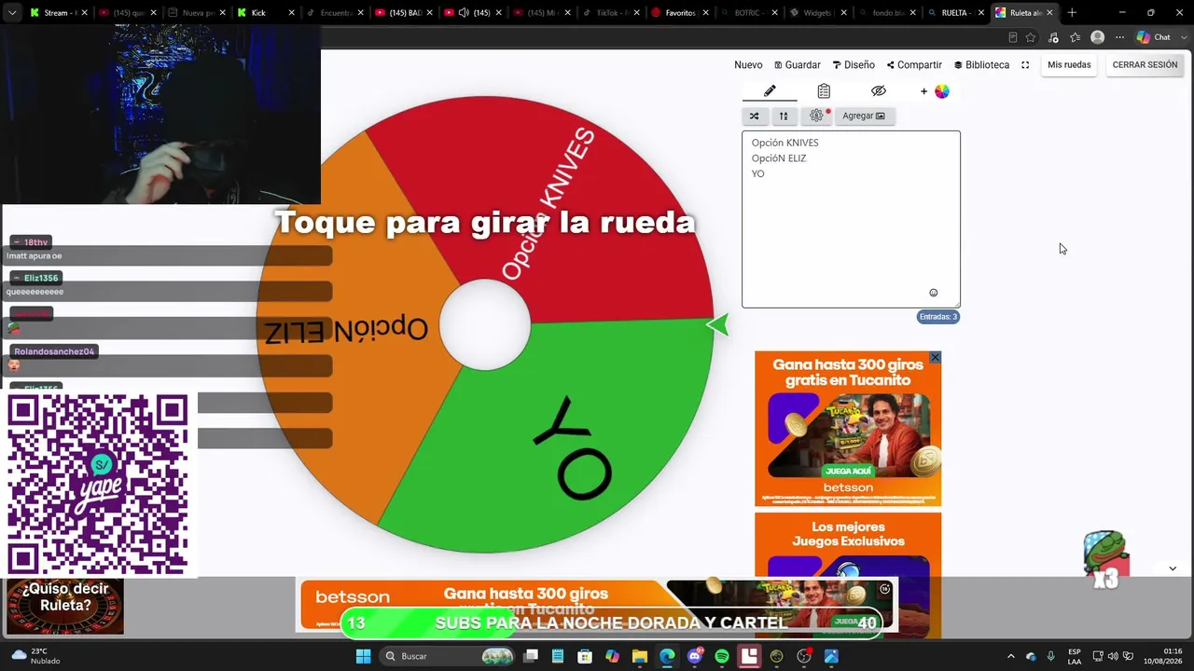
Task: Click Nuevo to create a new wheel
Action: (x=748, y=65)
